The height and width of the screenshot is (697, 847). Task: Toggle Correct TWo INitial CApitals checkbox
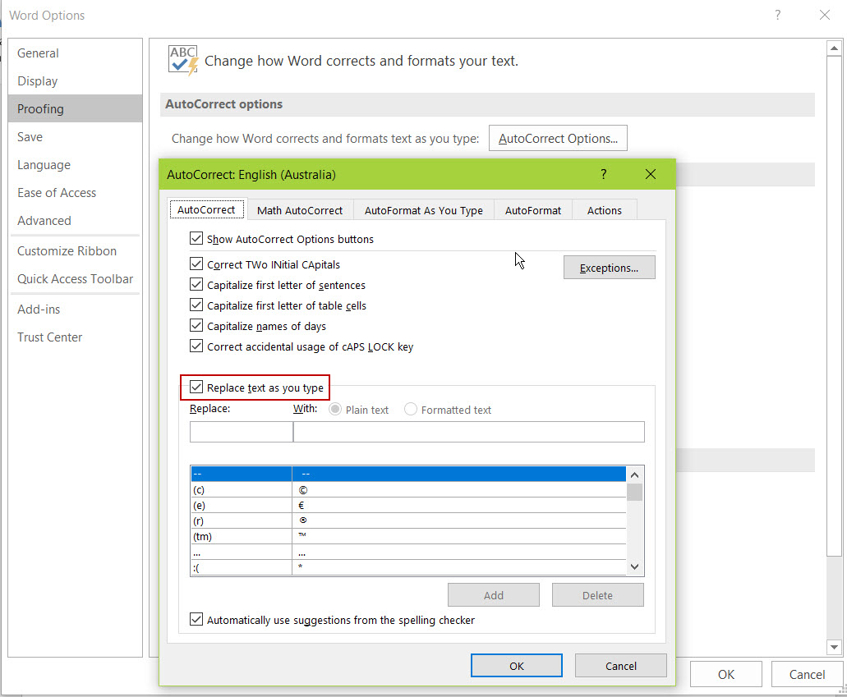196,264
